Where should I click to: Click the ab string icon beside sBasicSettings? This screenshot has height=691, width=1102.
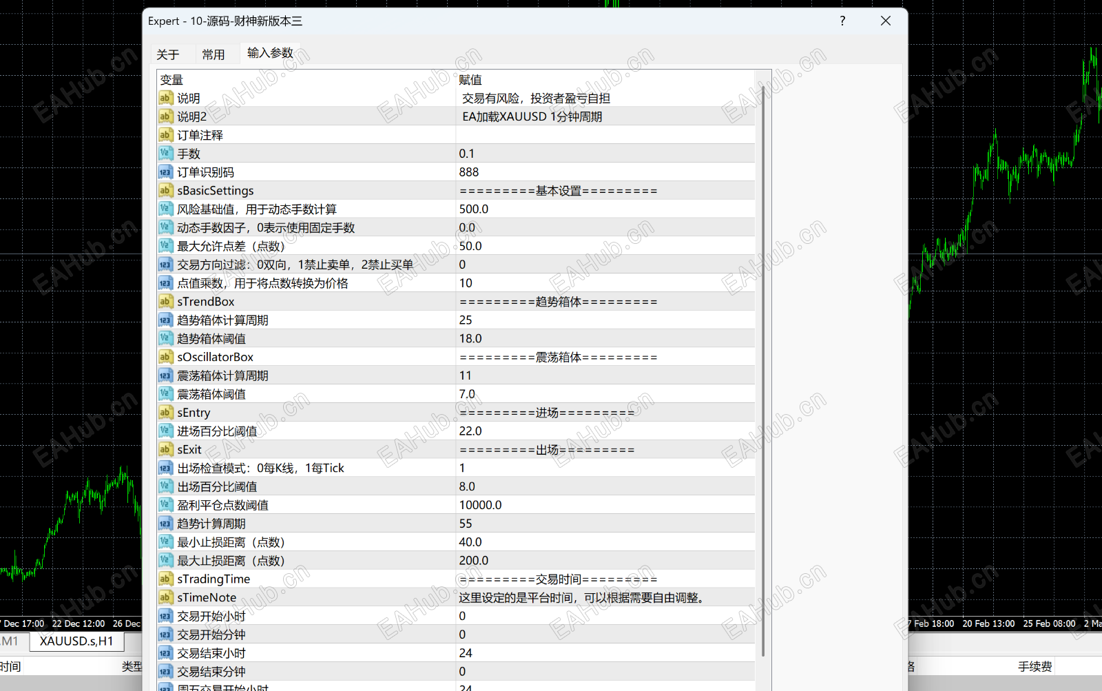pos(165,190)
